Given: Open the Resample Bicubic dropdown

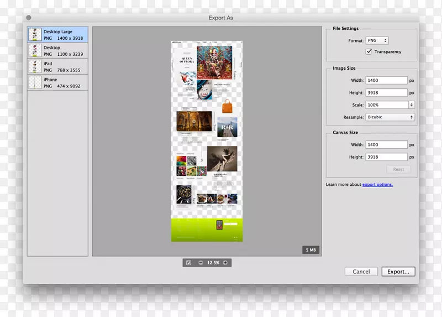Looking at the screenshot, I should pyautogui.click(x=390, y=117).
